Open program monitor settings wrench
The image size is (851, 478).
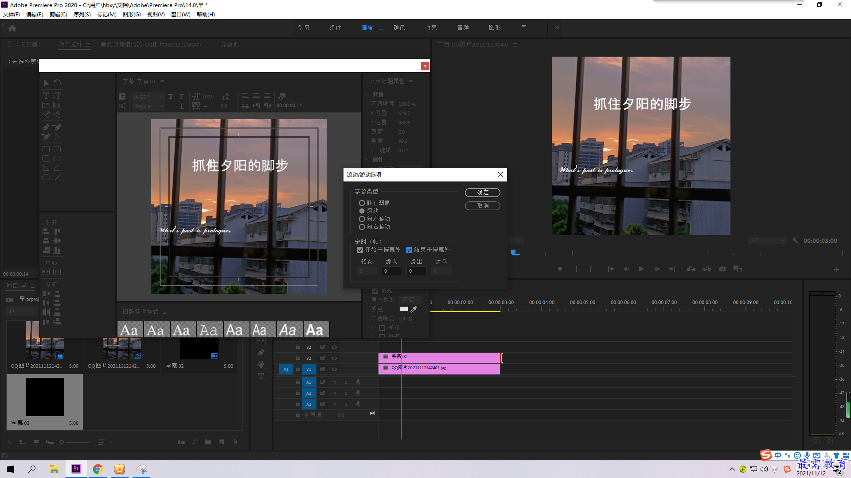click(x=795, y=241)
